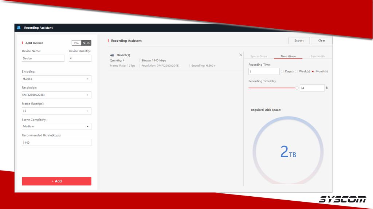This screenshot has width=373, height=209.
Task: Switch to the Space Given tab
Action: click(x=259, y=56)
